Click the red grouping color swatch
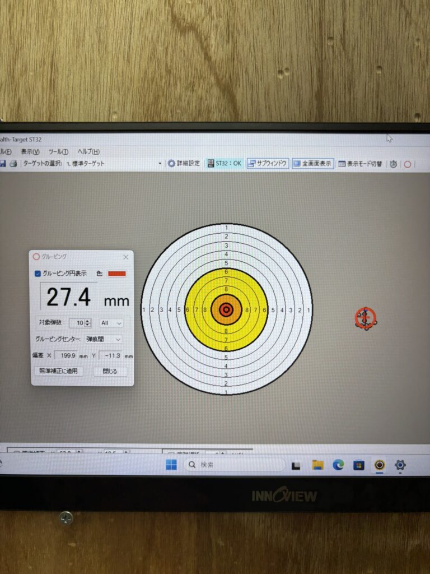 (117, 274)
